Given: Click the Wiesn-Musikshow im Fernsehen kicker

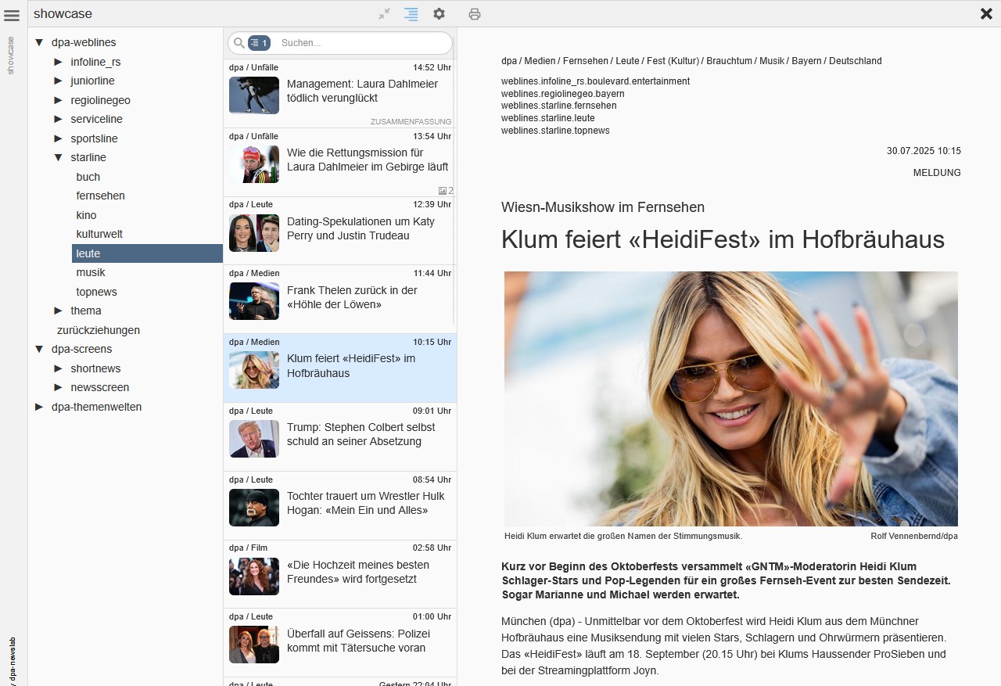Looking at the screenshot, I should click(x=603, y=207).
